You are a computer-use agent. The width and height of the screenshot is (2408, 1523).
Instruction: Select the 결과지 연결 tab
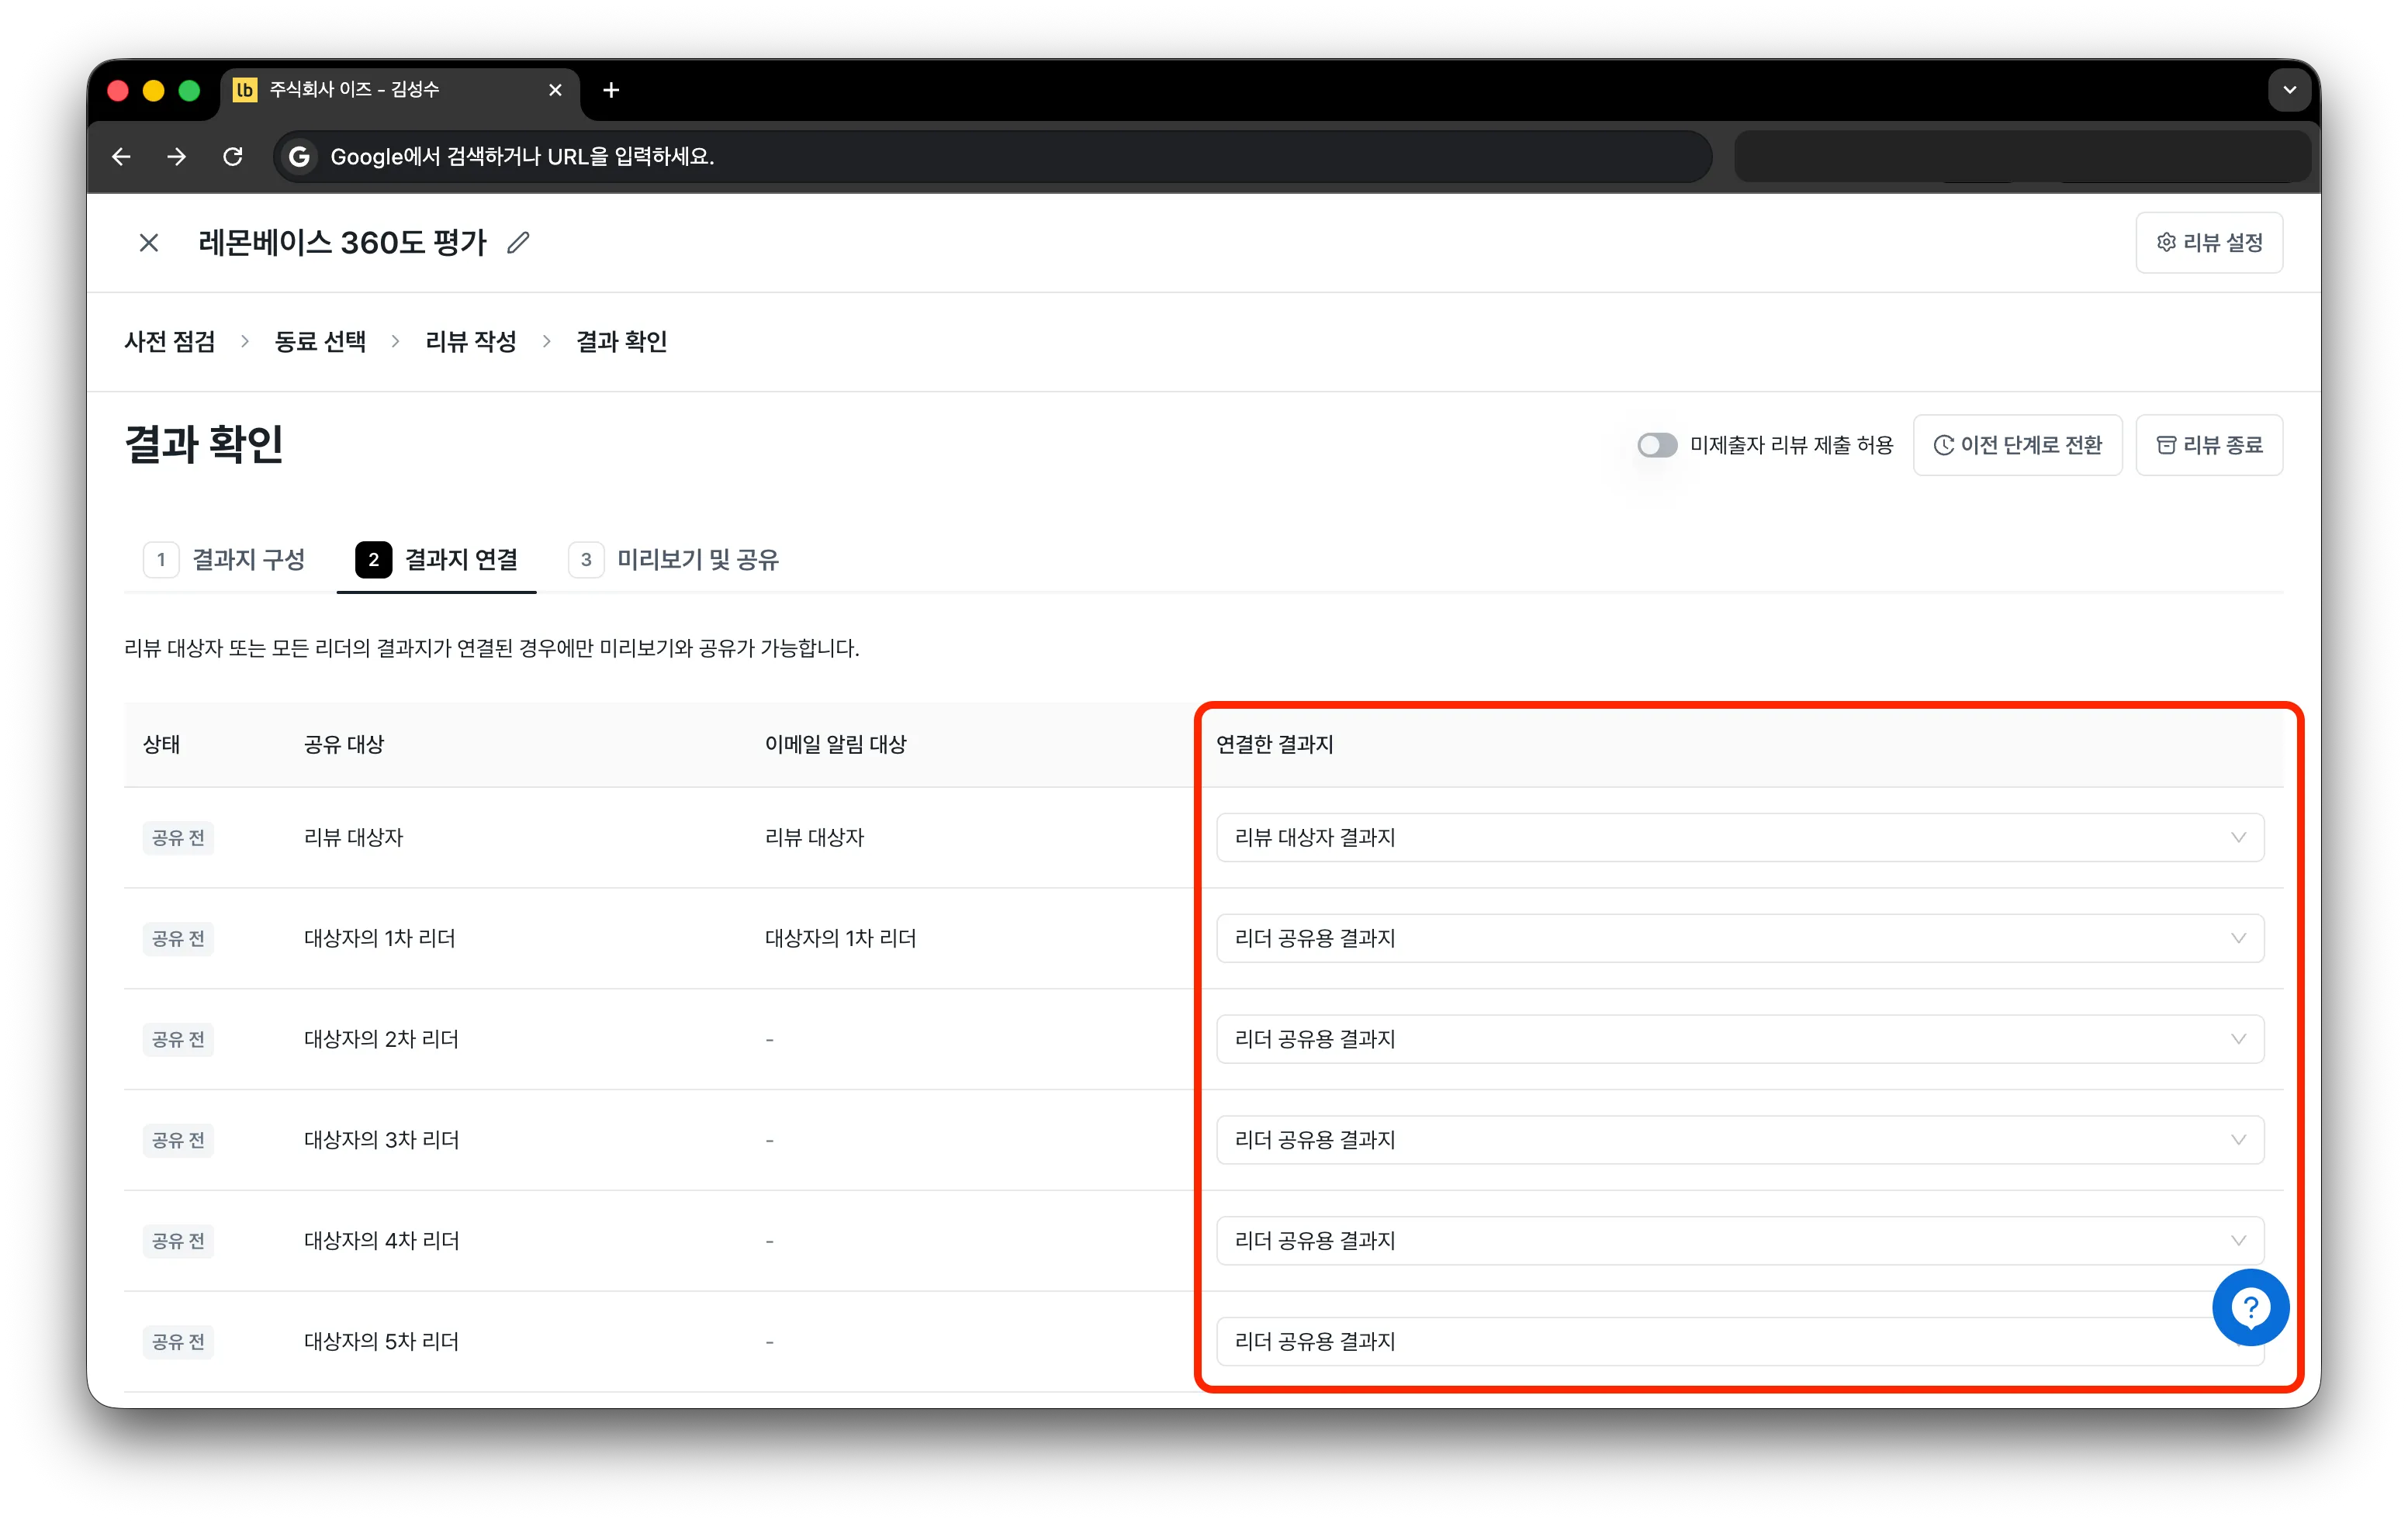coord(436,560)
